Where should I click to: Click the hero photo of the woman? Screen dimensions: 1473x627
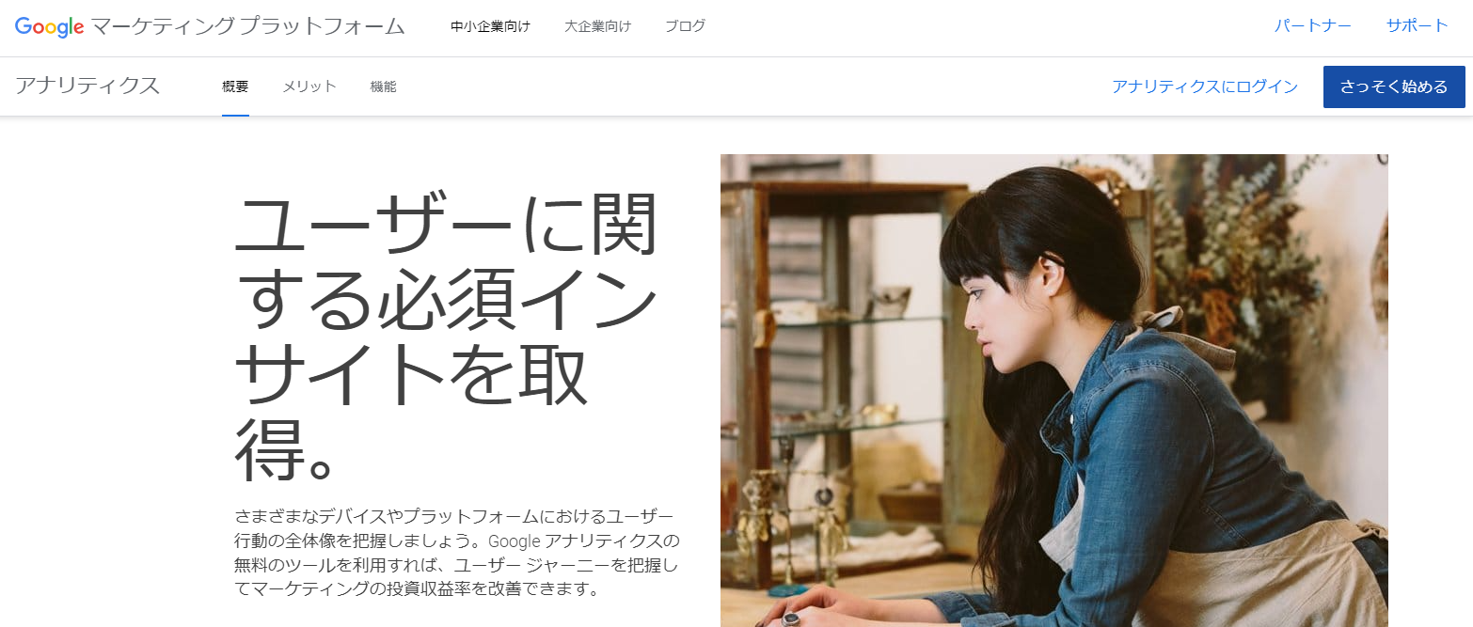(x=1053, y=390)
